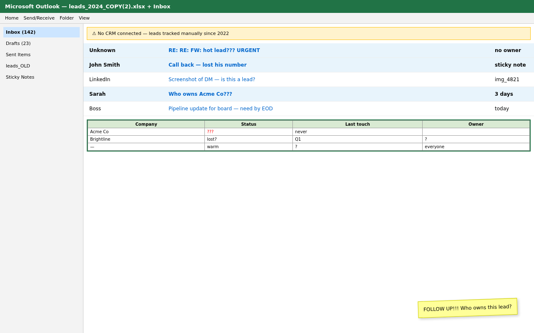Viewport: 534px width, 333px height.
Task: Open email 'Pipeline update for board — need by EOD'
Action: point(221,109)
